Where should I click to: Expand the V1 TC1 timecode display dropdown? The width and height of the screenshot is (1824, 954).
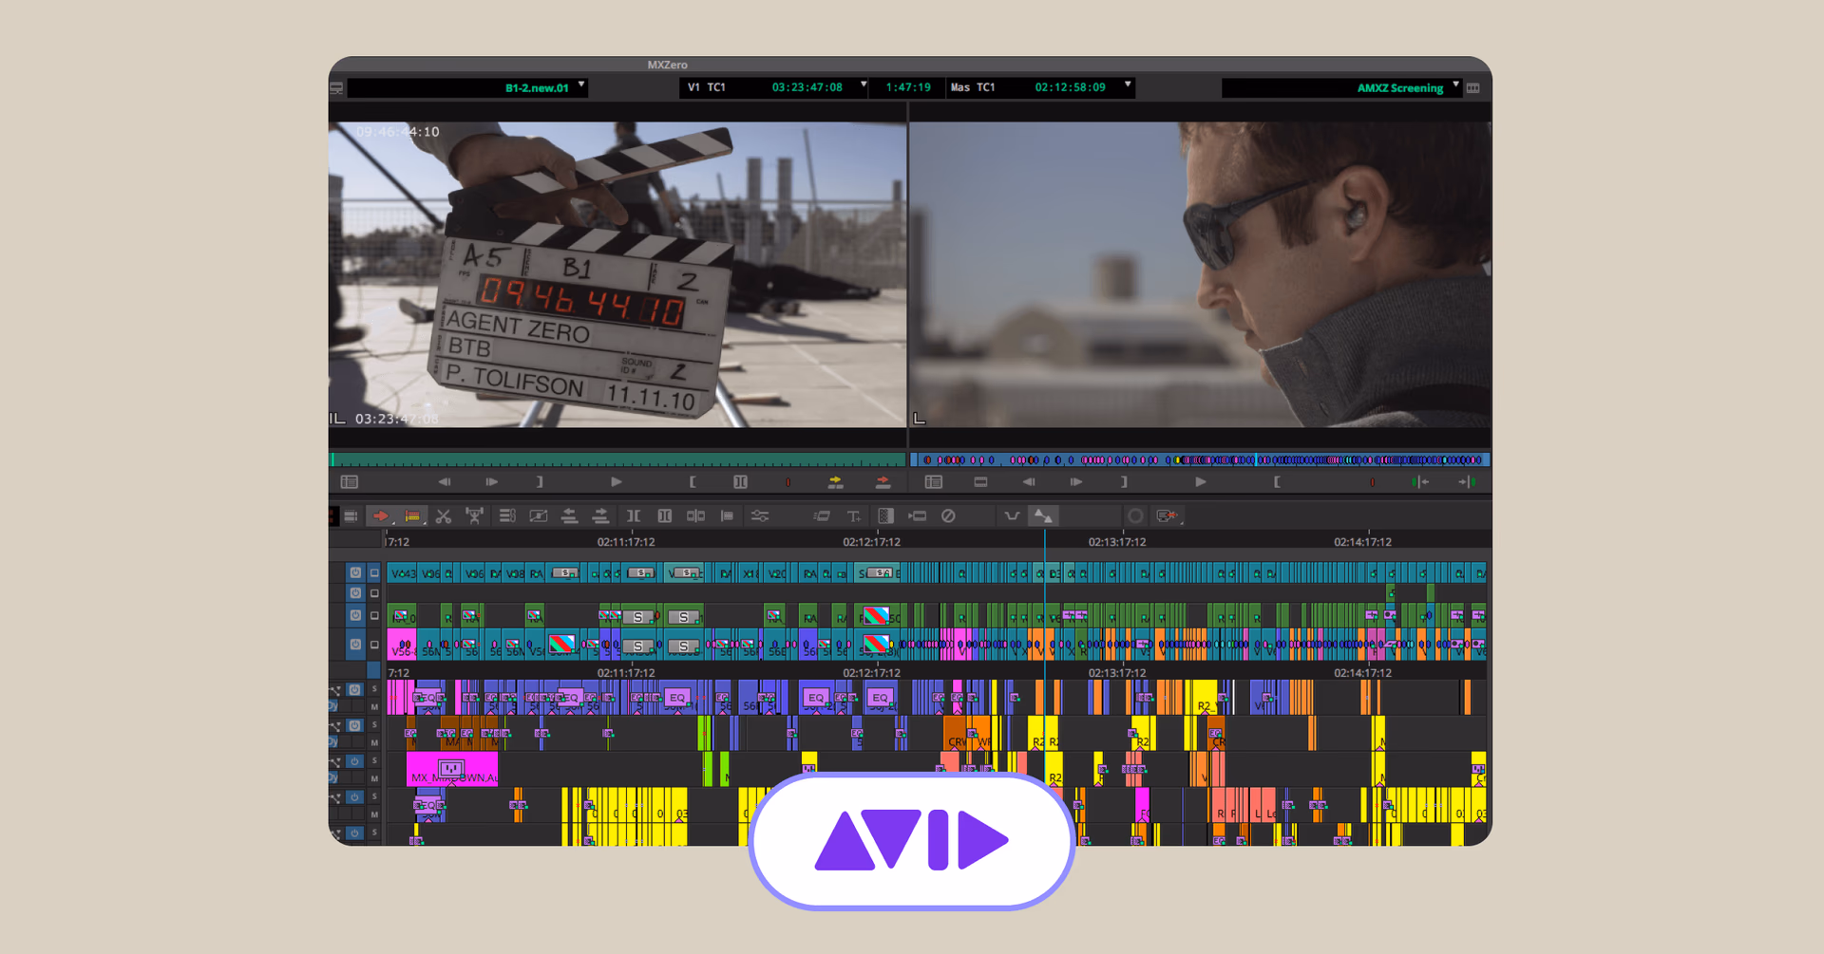point(864,85)
